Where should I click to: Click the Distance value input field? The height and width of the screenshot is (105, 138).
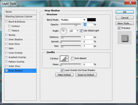(x=88, y=37)
